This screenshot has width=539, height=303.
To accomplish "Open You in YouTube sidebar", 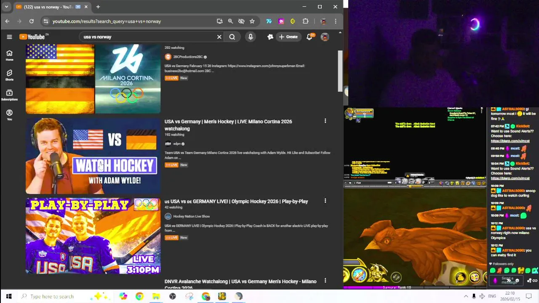I will click(9, 114).
